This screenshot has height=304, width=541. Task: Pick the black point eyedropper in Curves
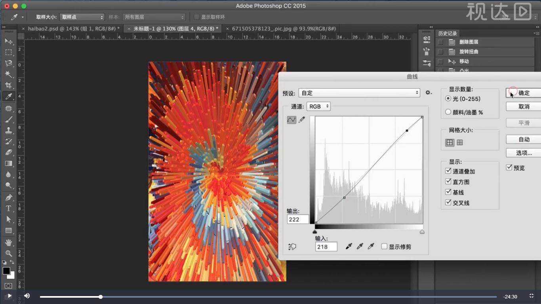[x=349, y=247]
